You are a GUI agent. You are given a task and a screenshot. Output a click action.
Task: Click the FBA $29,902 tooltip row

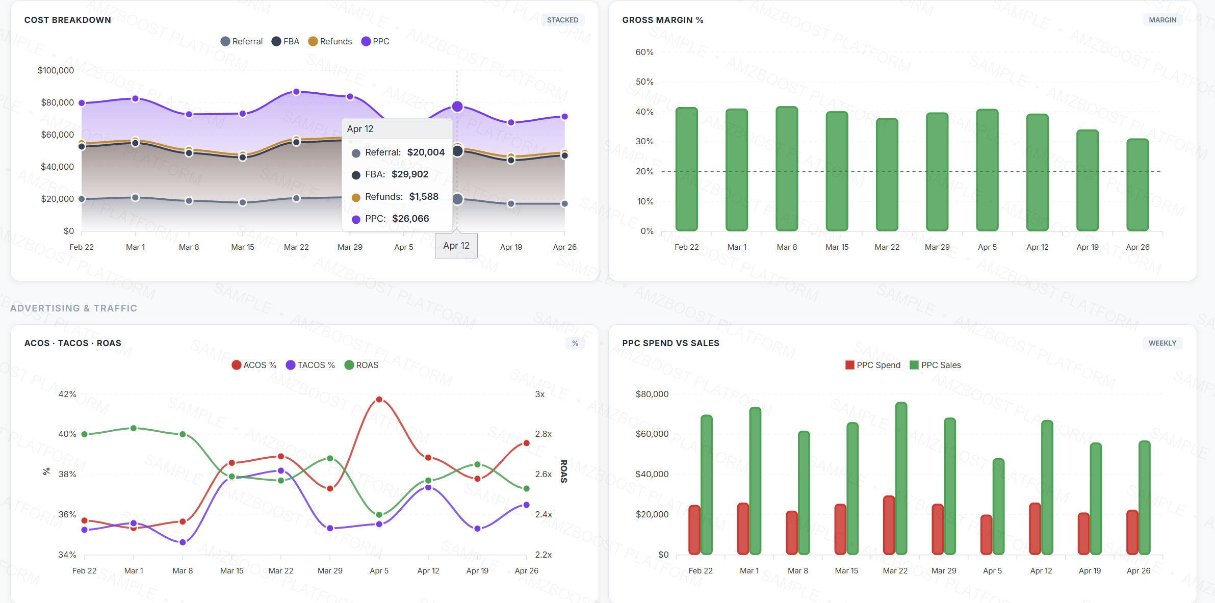390,174
